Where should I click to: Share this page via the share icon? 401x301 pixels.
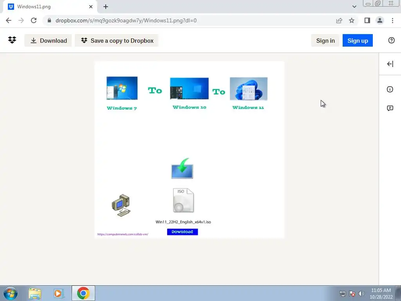click(339, 20)
